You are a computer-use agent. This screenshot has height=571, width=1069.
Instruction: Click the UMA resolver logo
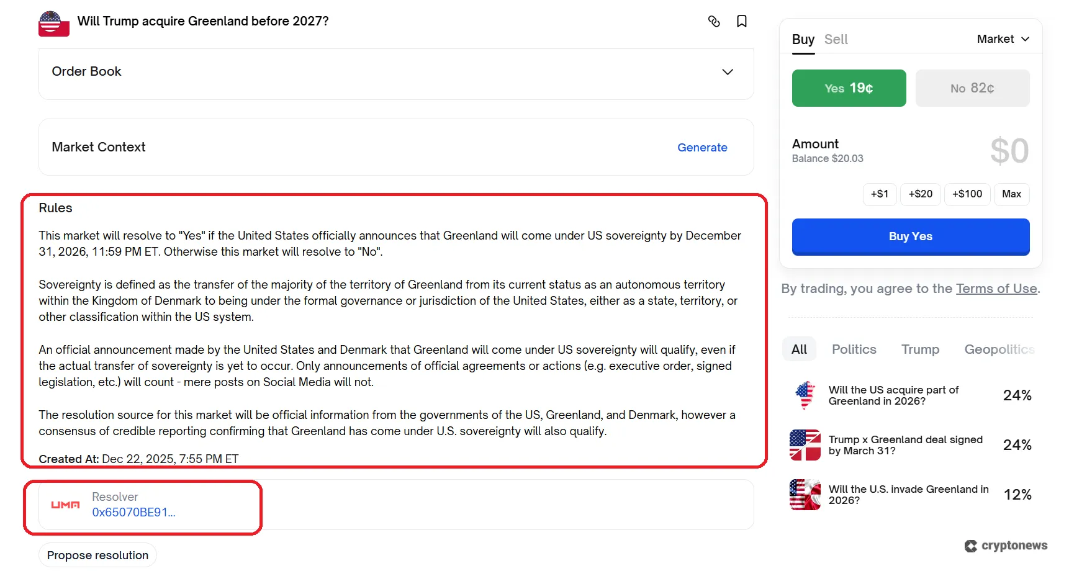click(x=65, y=505)
